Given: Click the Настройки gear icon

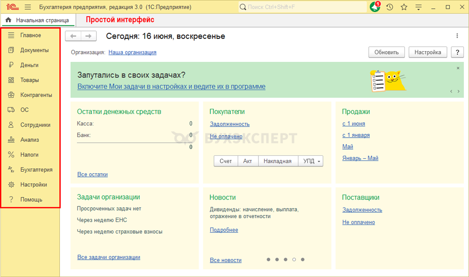Looking at the screenshot, I should [11, 185].
